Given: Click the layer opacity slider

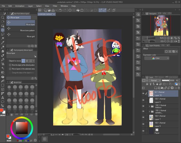Looking at the screenshot, I should (168, 80).
